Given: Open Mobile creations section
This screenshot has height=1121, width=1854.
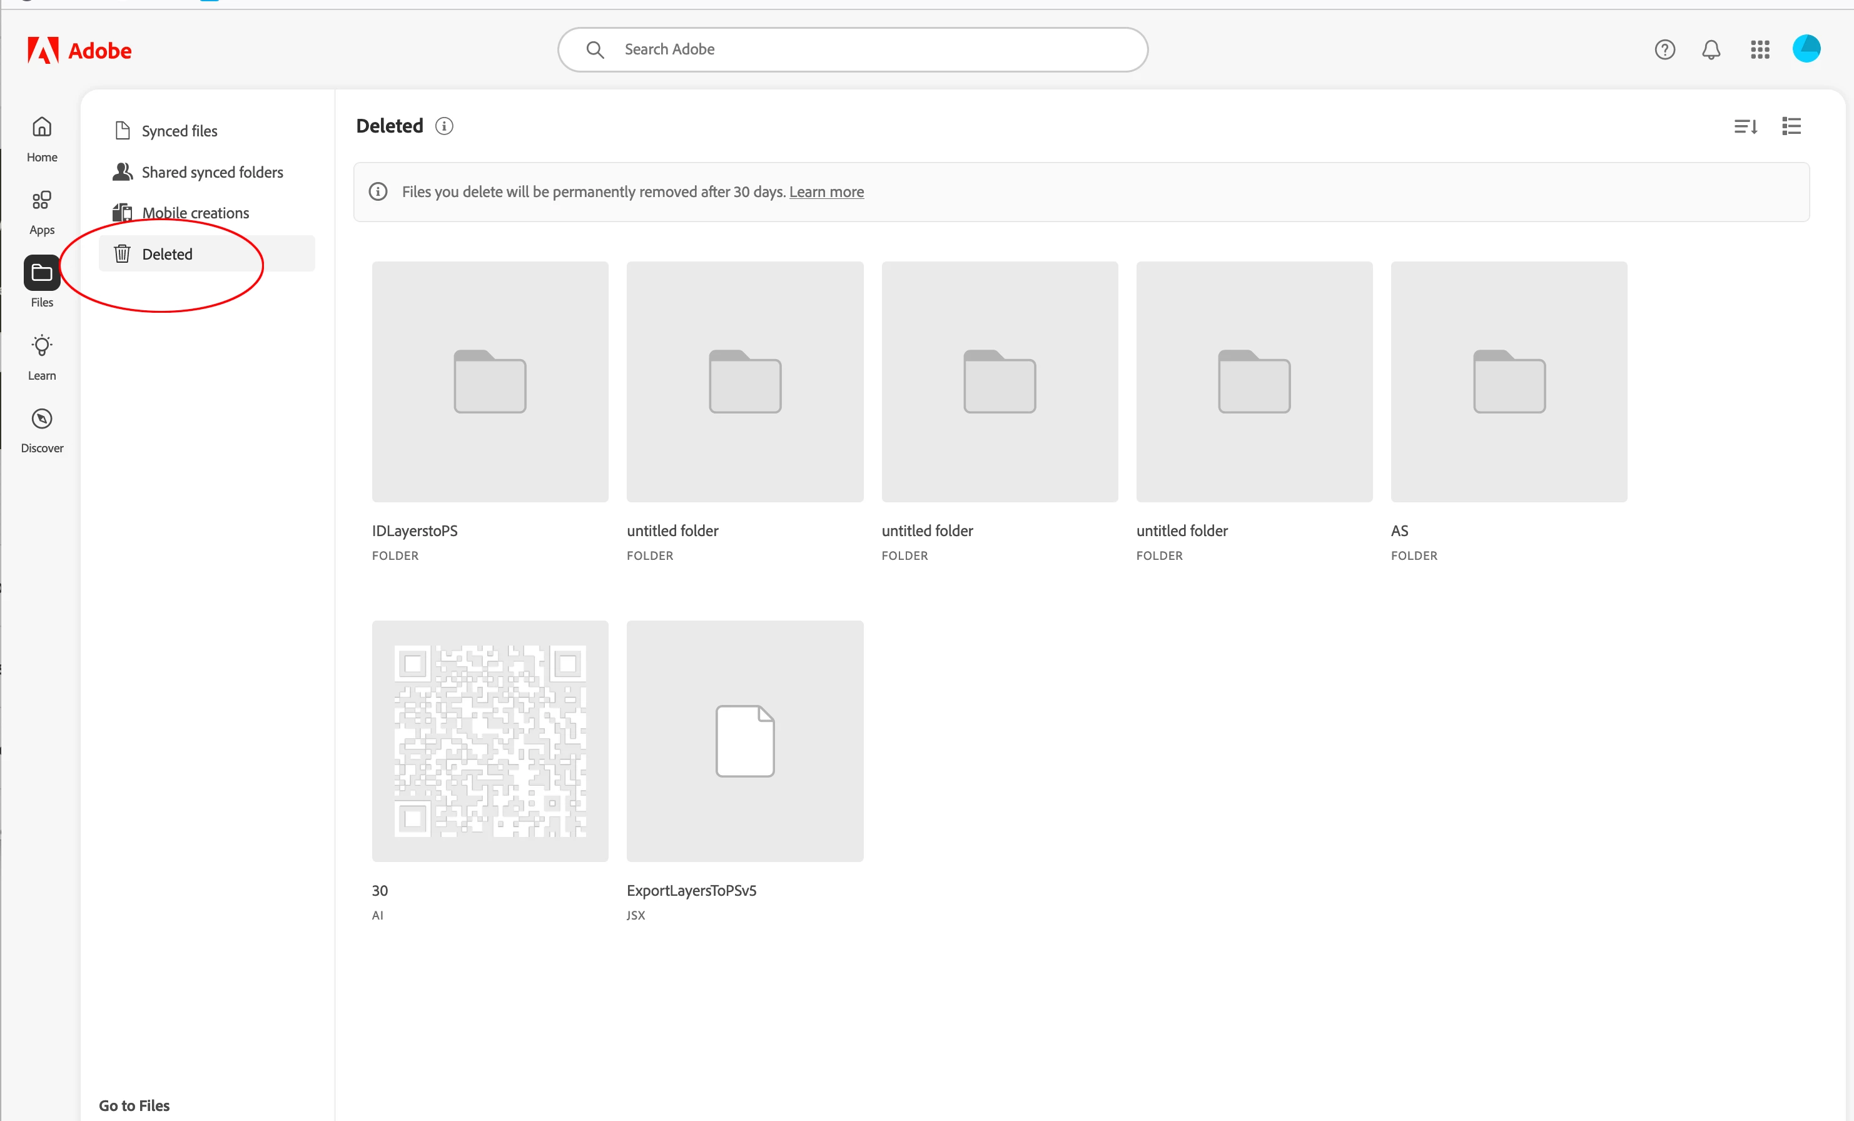Looking at the screenshot, I should pyautogui.click(x=195, y=213).
